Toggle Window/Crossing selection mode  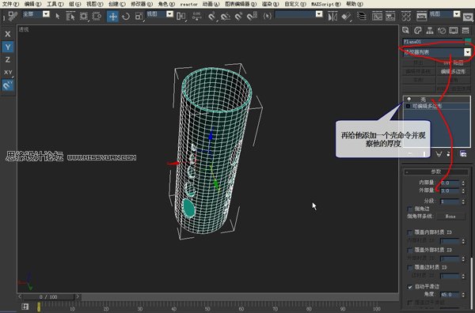97,16
